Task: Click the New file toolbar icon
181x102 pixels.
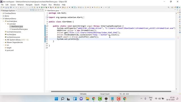Action: (x=2, y=7)
